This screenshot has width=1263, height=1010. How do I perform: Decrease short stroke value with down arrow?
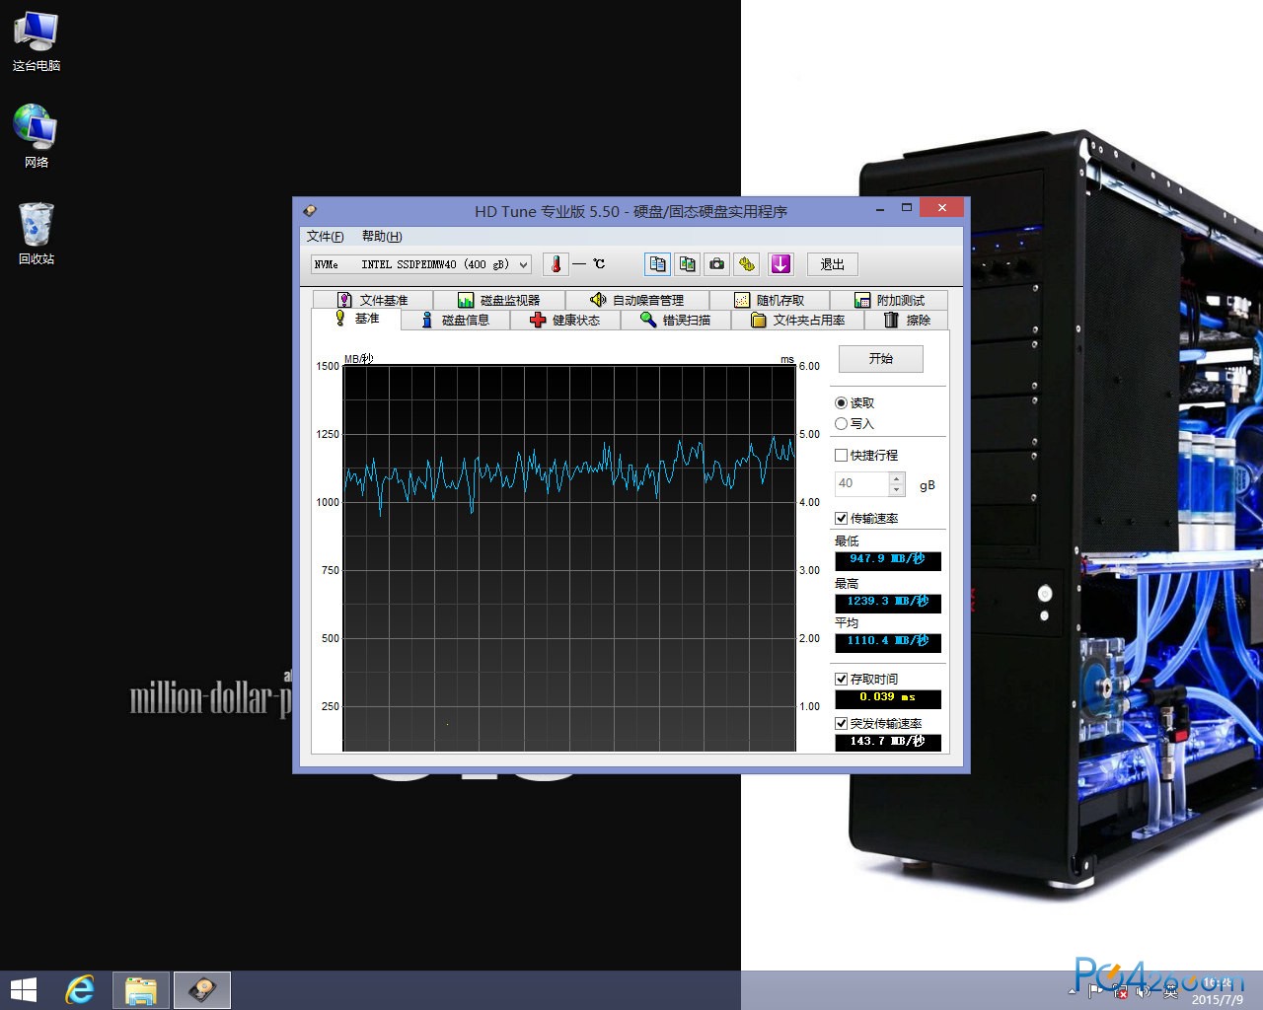tap(897, 490)
